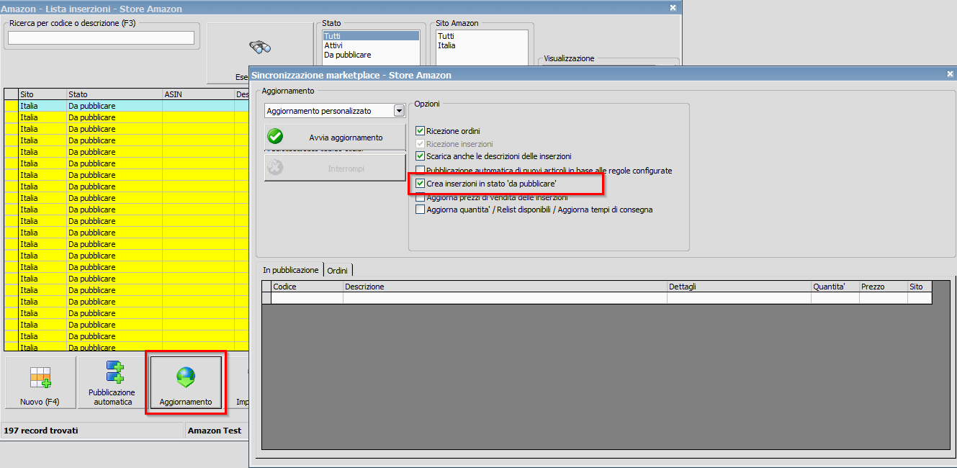Click the binoculars search icon

click(x=260, y=48)
